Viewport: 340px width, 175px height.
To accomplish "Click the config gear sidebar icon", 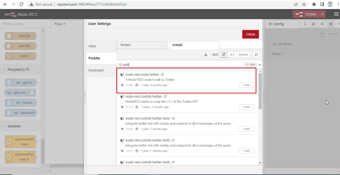I will [x=330, y=24].
